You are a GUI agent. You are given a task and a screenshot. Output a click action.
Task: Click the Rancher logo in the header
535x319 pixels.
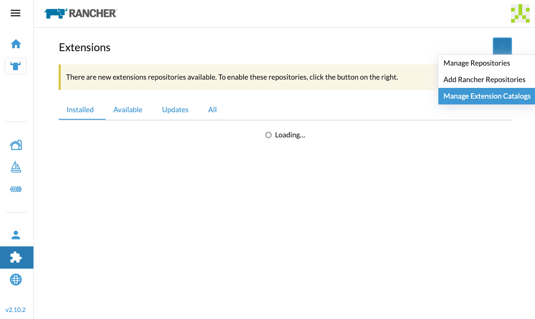(x=80, y=13)
